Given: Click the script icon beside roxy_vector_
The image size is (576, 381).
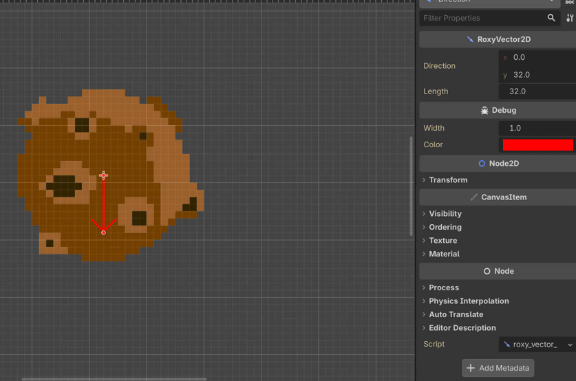Looking at the screenshot, I should [507, 345].
